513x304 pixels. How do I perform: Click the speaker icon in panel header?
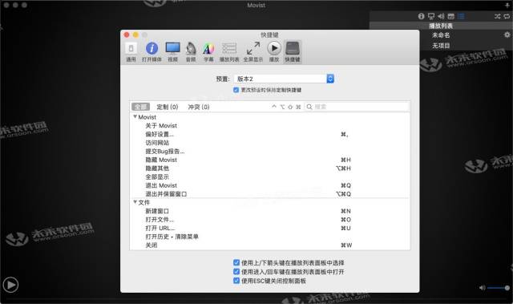point(441,16)
